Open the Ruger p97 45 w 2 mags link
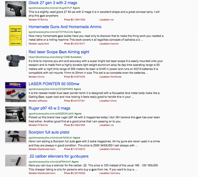The image size is (198, 177). pos(49,108)
